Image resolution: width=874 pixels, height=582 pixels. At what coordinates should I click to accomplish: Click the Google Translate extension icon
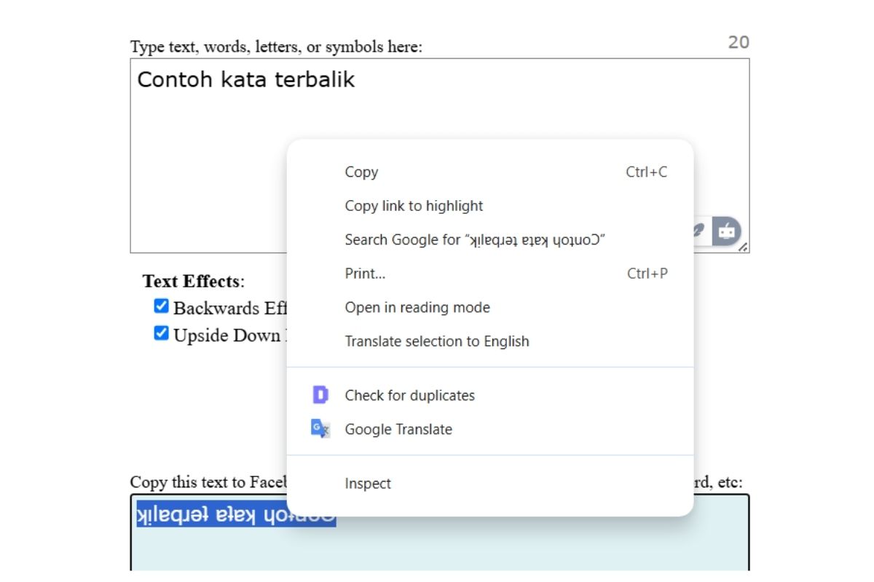pos(320,429)
